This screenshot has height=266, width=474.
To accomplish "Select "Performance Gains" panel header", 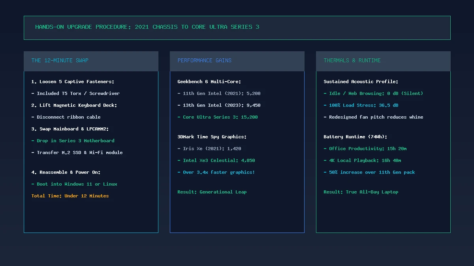I will (x=237, y=61).
